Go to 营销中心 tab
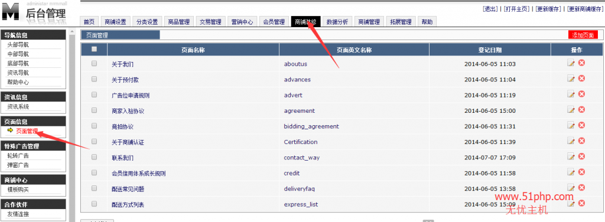 coord(242,22)
